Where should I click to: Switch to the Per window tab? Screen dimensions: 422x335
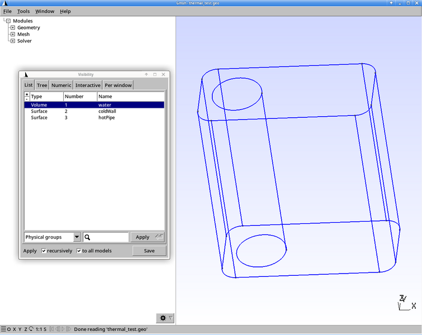118,85
